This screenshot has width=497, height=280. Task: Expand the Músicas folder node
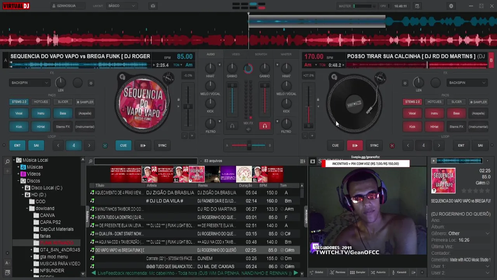[18, 167]
